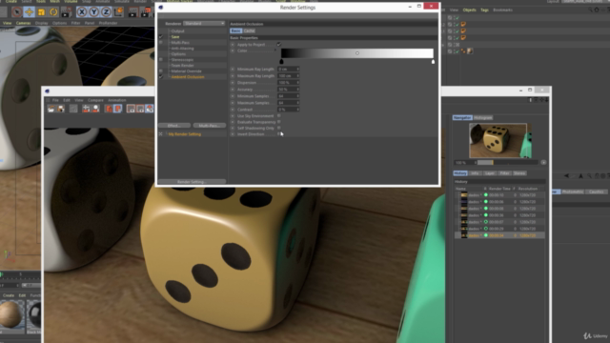Image resolution: width=610 pixels, height=343 pixels.
Task: Open the Compare menu in Picture Viewer
Action: [x=95, y=100]
